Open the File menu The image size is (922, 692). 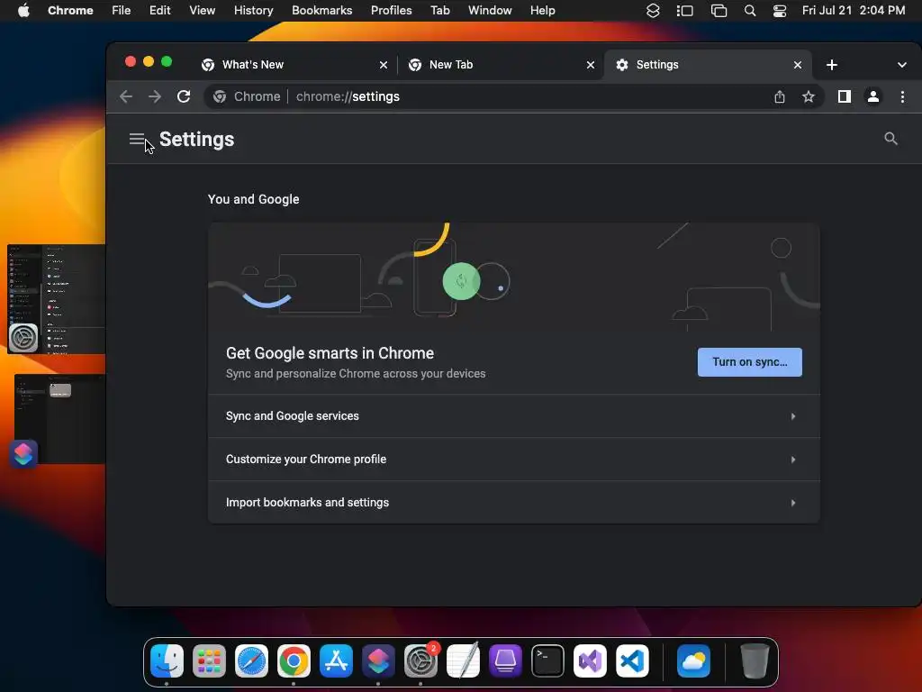[122, 11]
